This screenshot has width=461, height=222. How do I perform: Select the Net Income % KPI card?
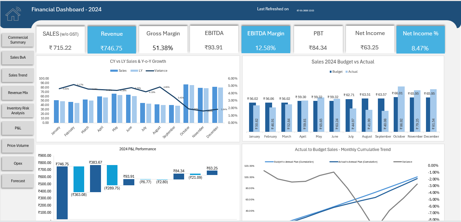[x=420, y=39]
